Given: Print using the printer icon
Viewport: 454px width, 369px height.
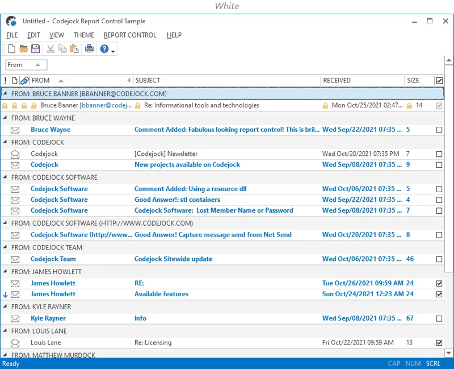Looking at the screenshot, I should point(89,49).
